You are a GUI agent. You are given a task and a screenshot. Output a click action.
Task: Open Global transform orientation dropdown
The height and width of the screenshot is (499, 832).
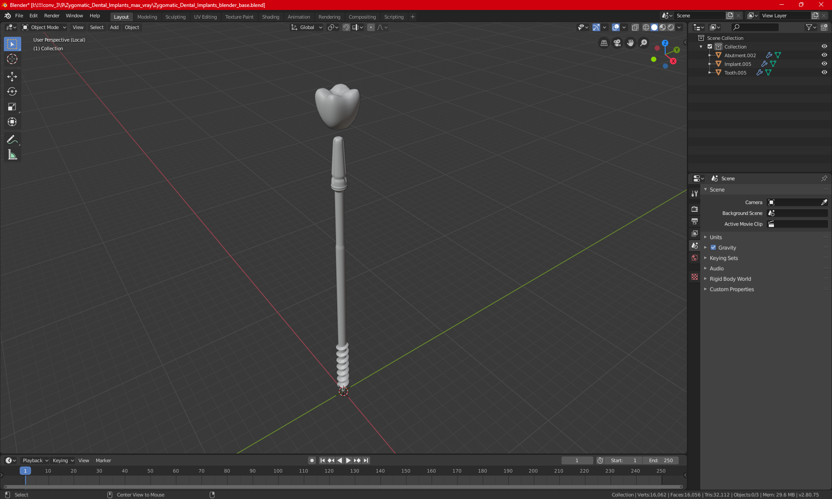click(x=307, y=27)
